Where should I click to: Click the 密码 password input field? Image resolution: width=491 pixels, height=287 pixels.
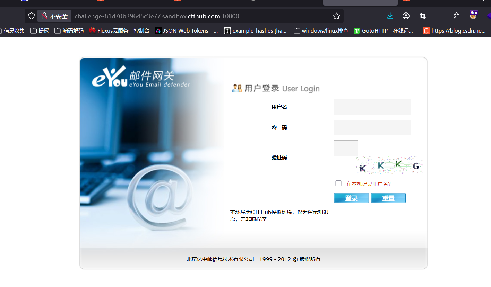[372, 127]
